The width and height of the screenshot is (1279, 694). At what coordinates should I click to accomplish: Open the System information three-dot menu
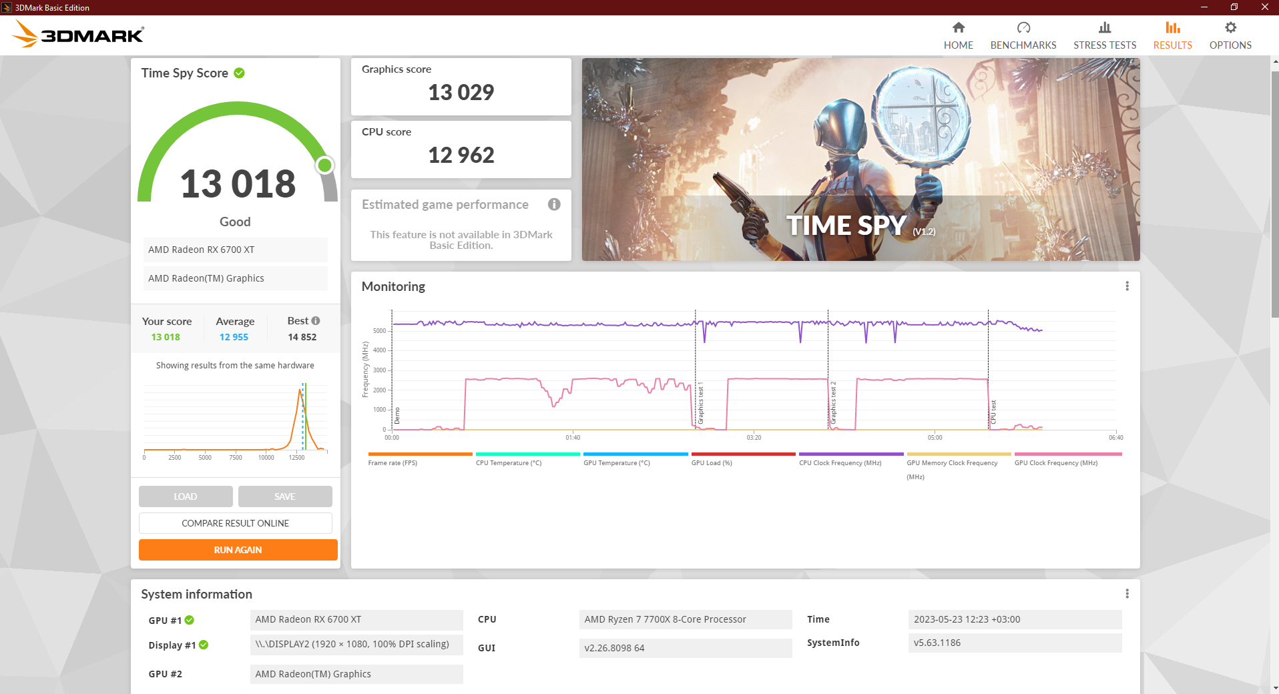(1127, 594)
